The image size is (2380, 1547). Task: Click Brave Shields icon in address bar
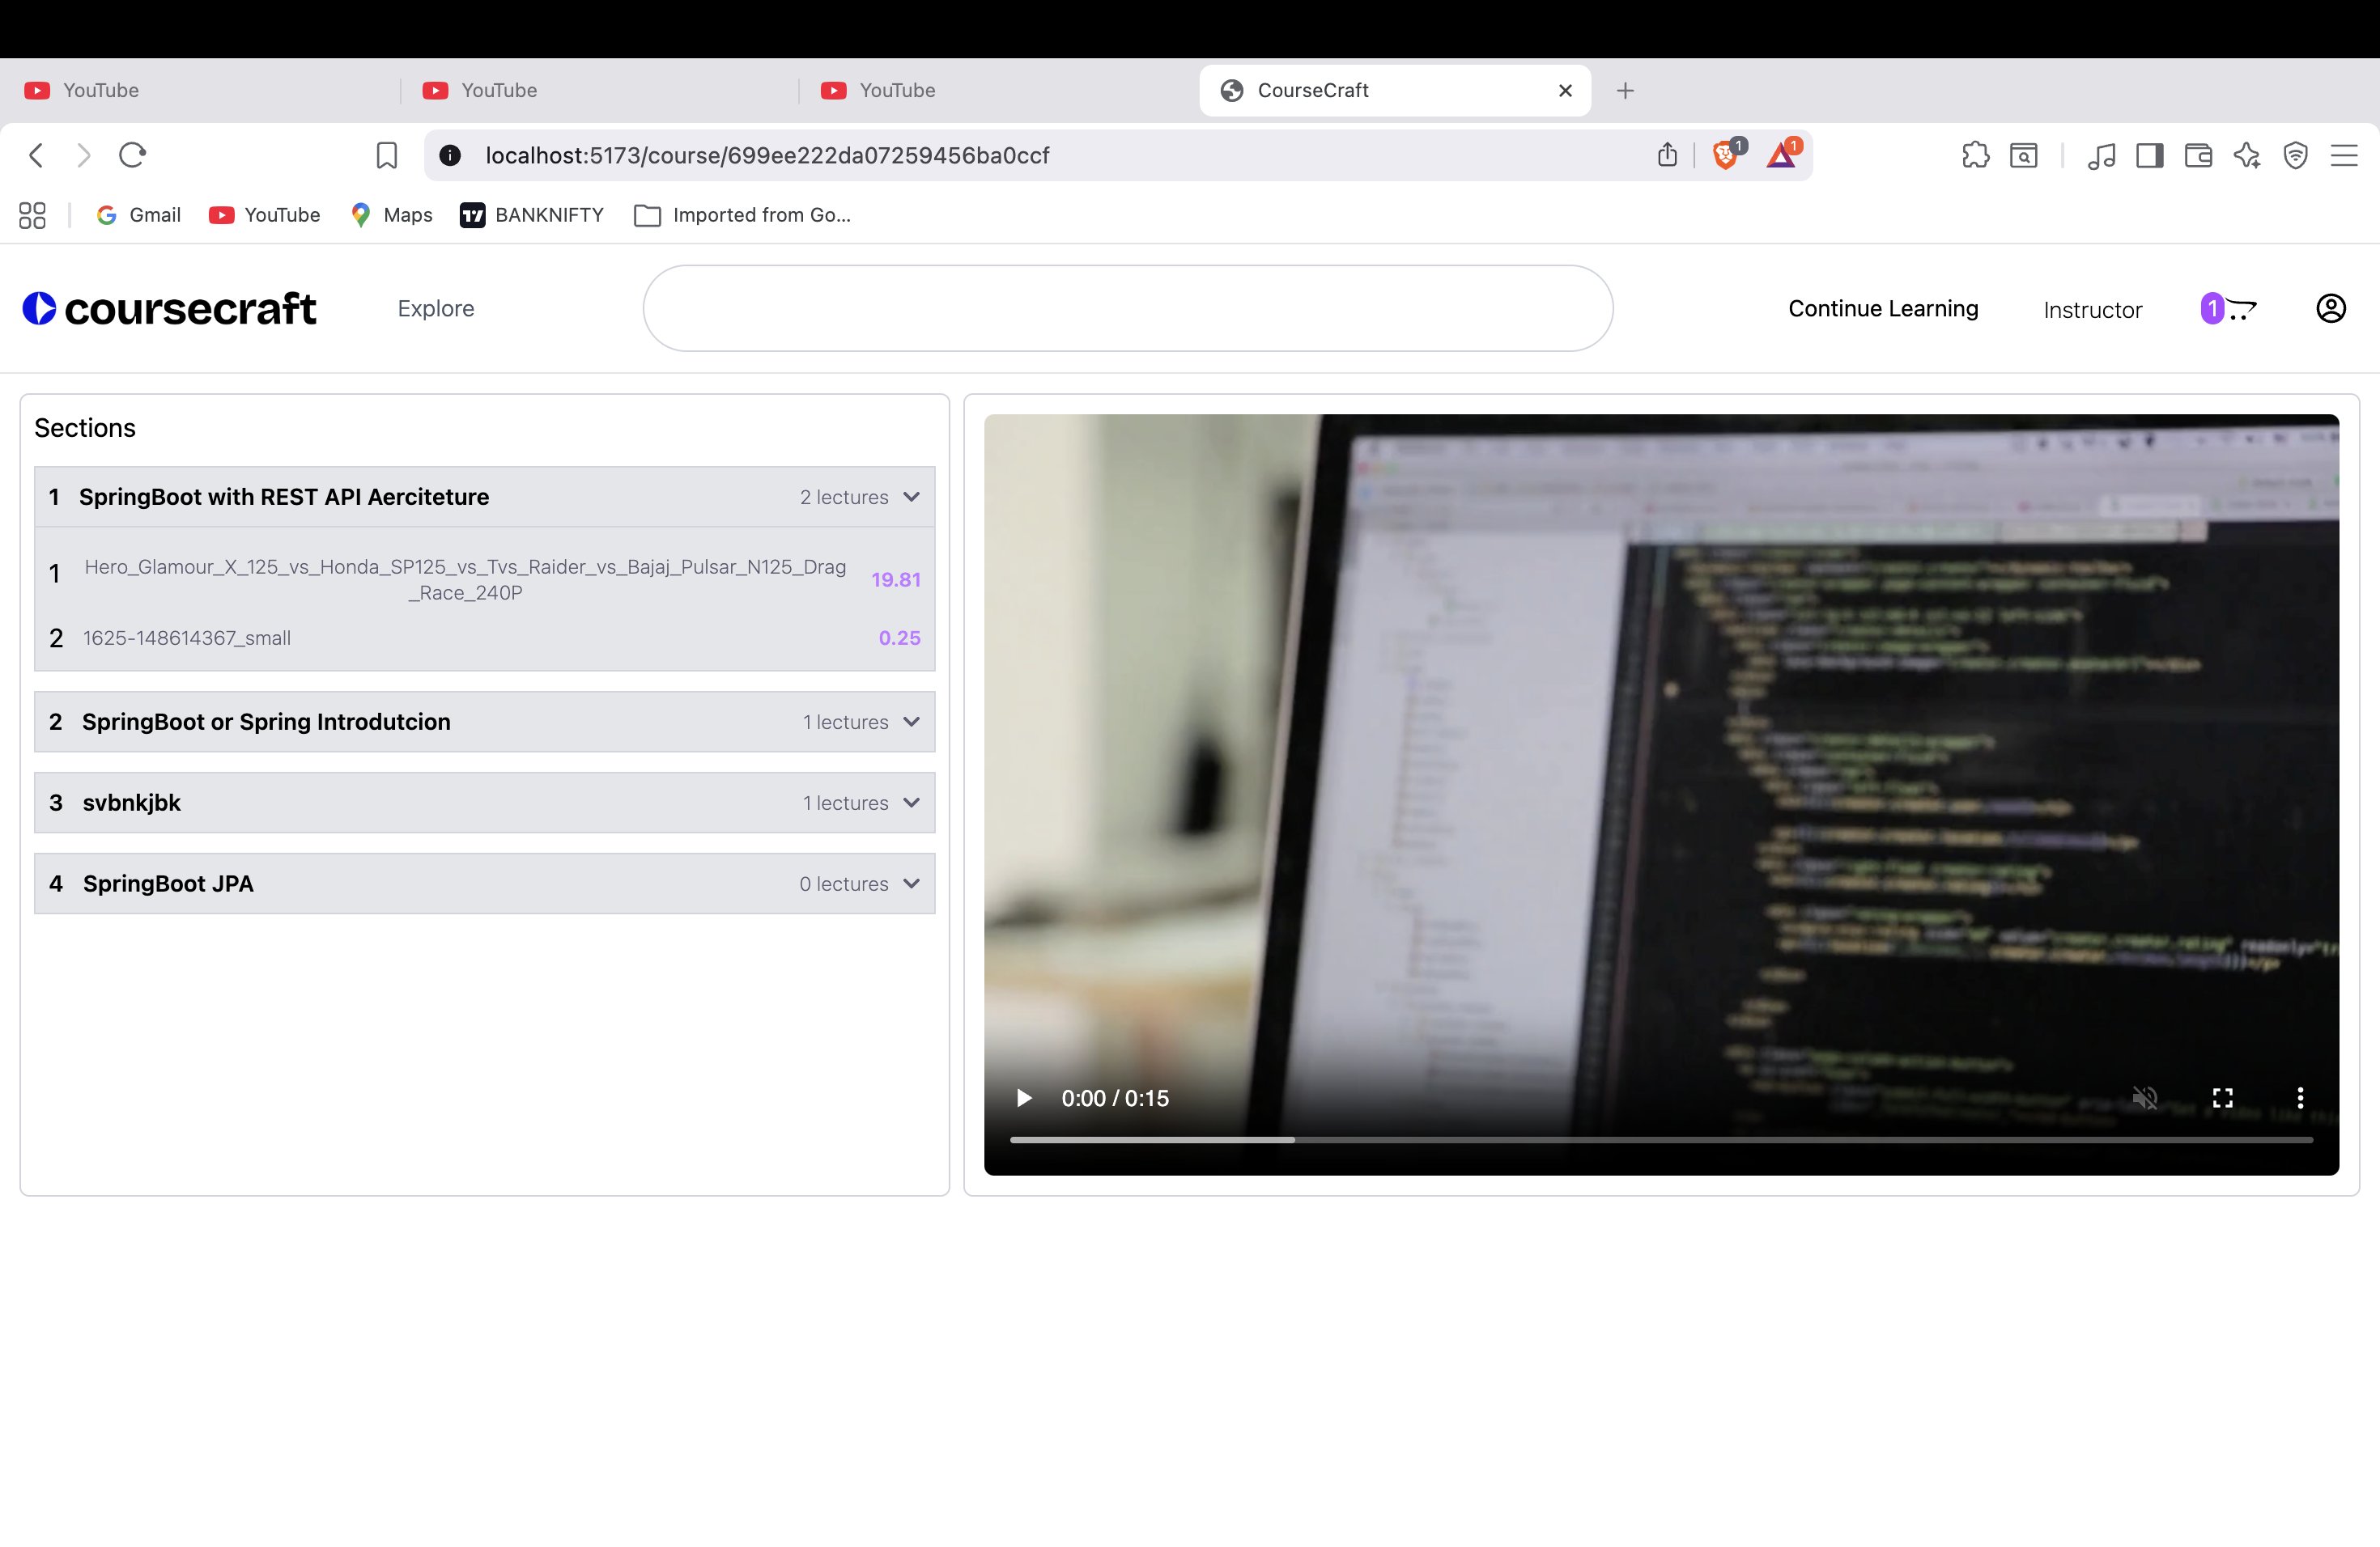(x=1725, y=155)
